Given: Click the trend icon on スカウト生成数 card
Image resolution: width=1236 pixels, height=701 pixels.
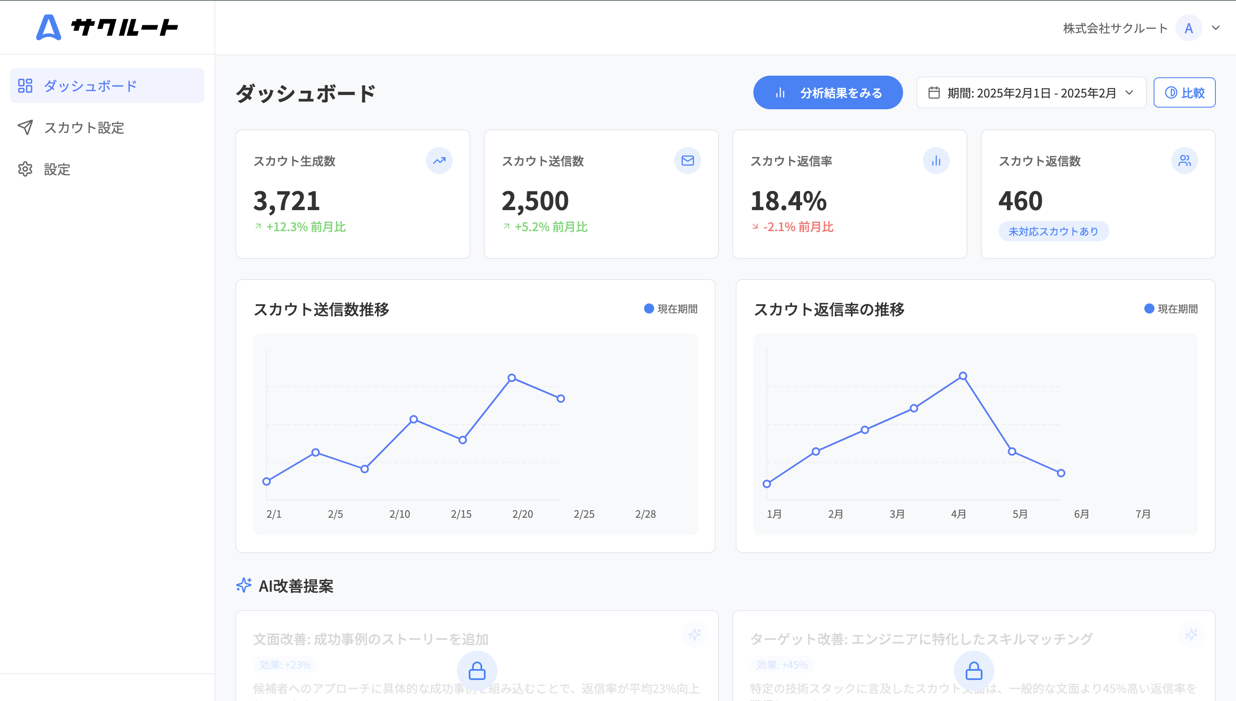Looking at the screenshot, I should [438, 160].
